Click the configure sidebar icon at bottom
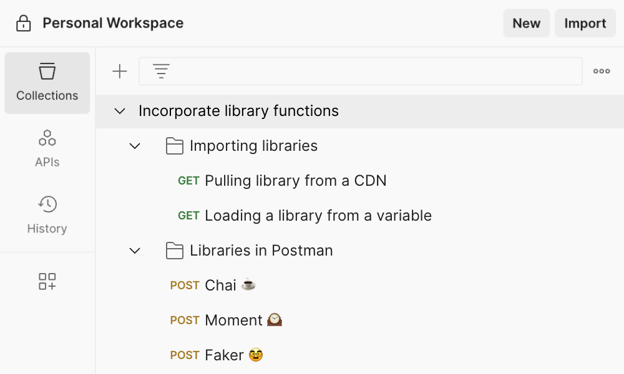Viewport: 624px width, 374px height. tap(47, 282)
